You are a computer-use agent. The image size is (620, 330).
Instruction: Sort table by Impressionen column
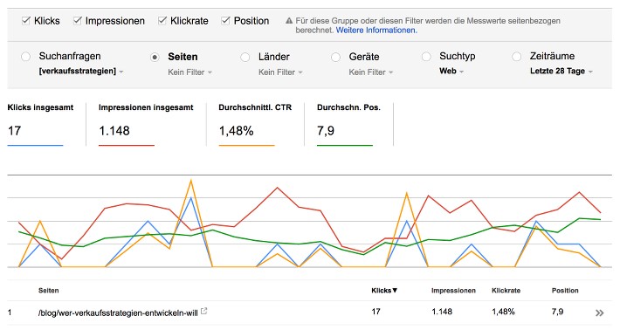pyautogui.click(x=453, y=291)
